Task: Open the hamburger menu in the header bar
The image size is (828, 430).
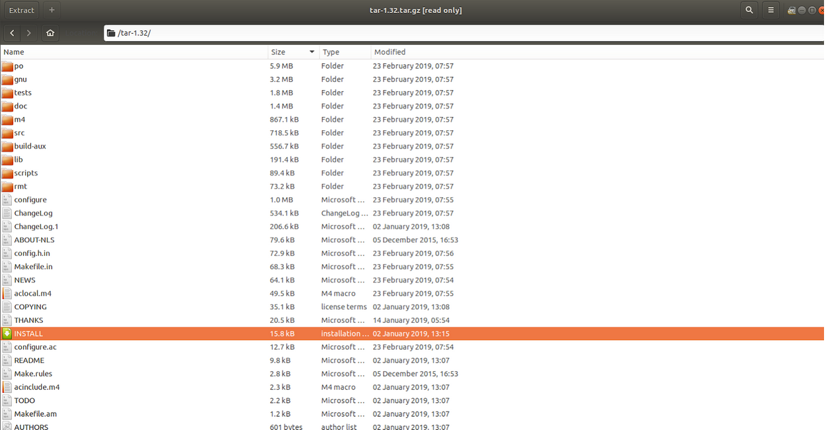Action: click(x=771, y=10)
